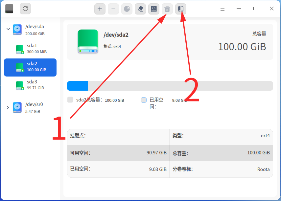Viewport: 281px width, 201px height.
Task: Click the 总容量 100.00 GiB header value
Action: click(242, 47)
